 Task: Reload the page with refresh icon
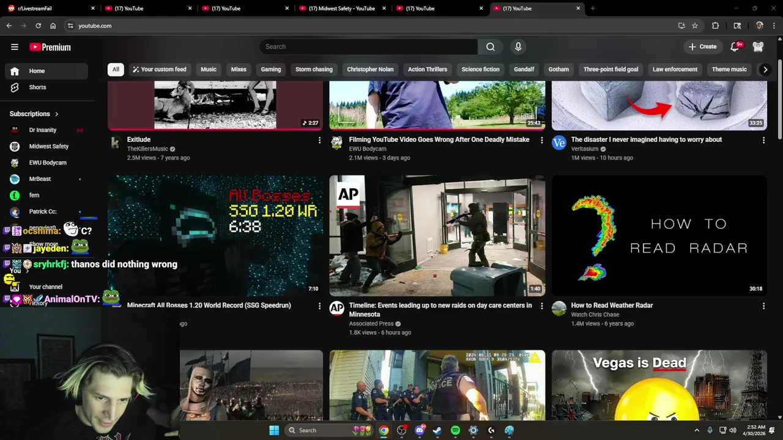[38, 26]
